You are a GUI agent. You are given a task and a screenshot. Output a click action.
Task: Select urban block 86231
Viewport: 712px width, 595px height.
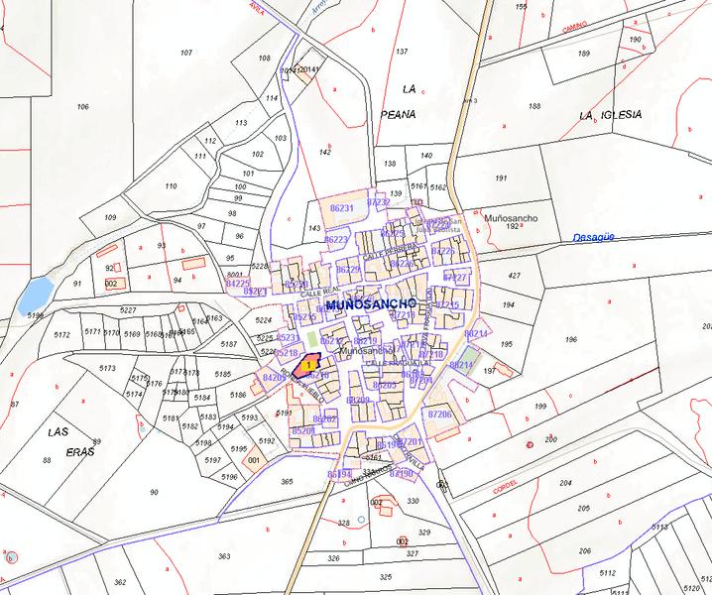coord(341,208)
